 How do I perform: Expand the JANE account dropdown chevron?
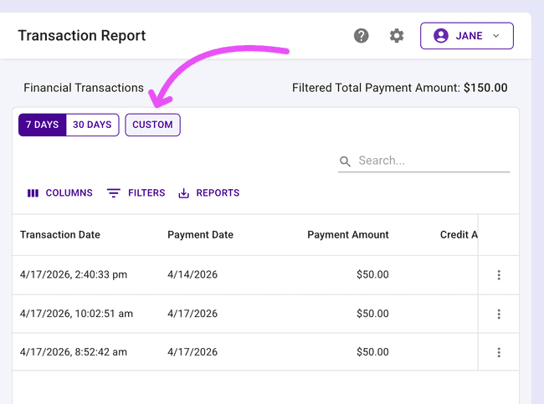pos(496,36)
